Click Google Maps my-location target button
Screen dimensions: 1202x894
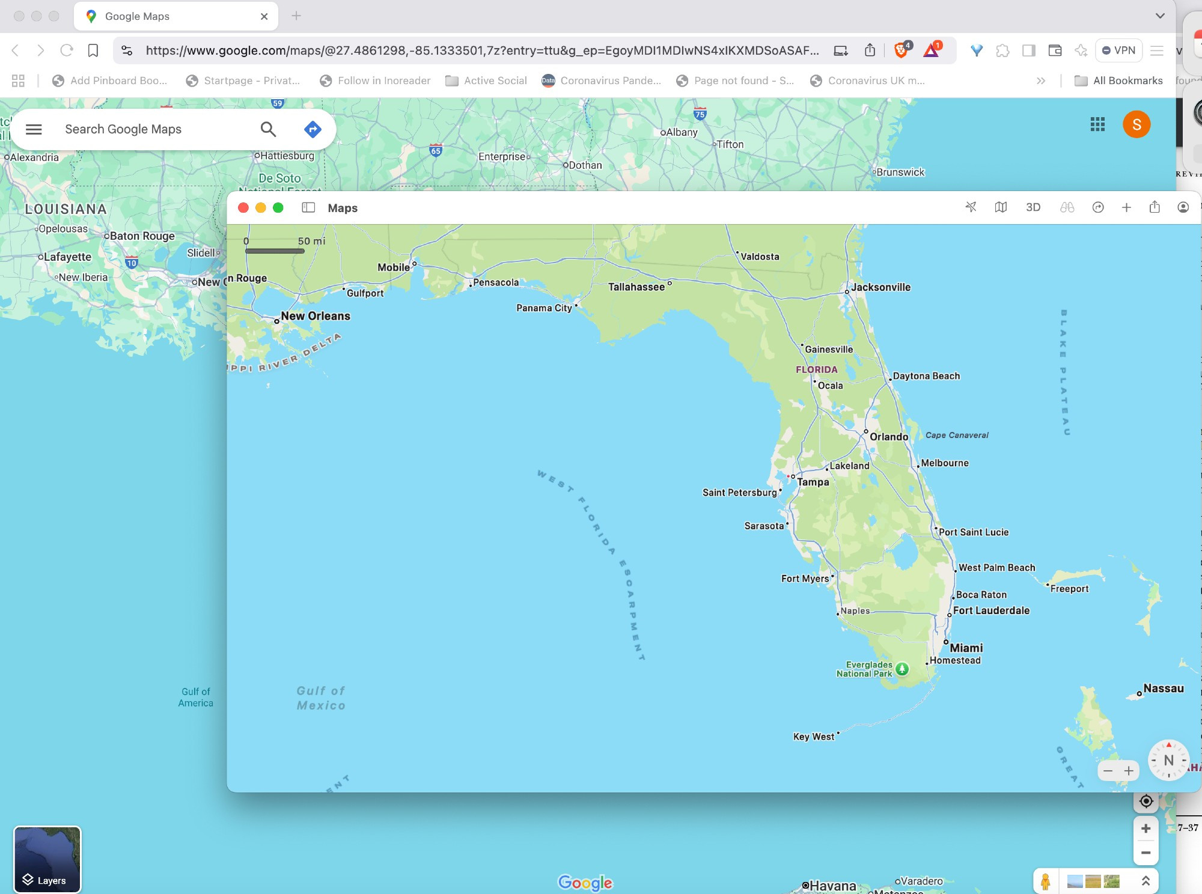(x=1146, y=801)
